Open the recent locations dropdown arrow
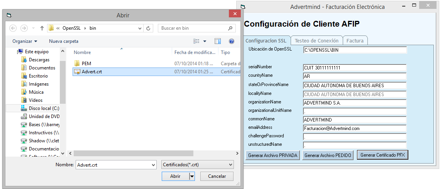Image resolution: width=440 pixels, height=189 pixels. [34, 28]
